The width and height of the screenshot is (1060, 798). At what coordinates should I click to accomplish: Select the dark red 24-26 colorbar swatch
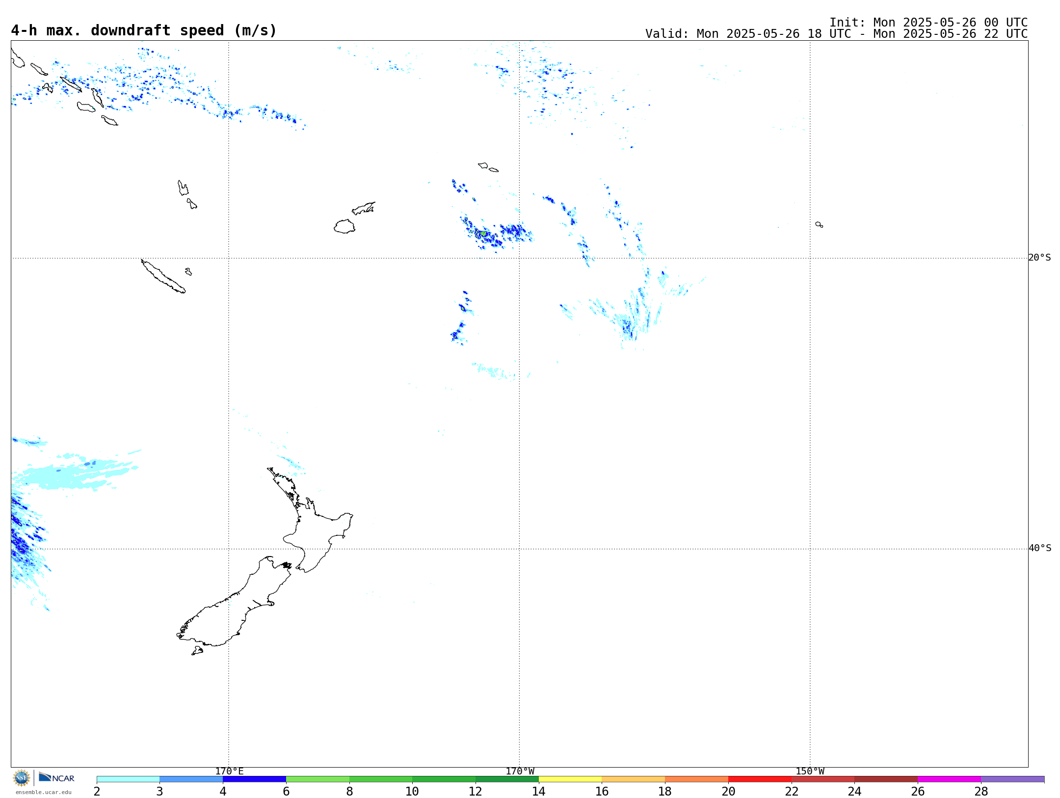(x=886, y=779)
